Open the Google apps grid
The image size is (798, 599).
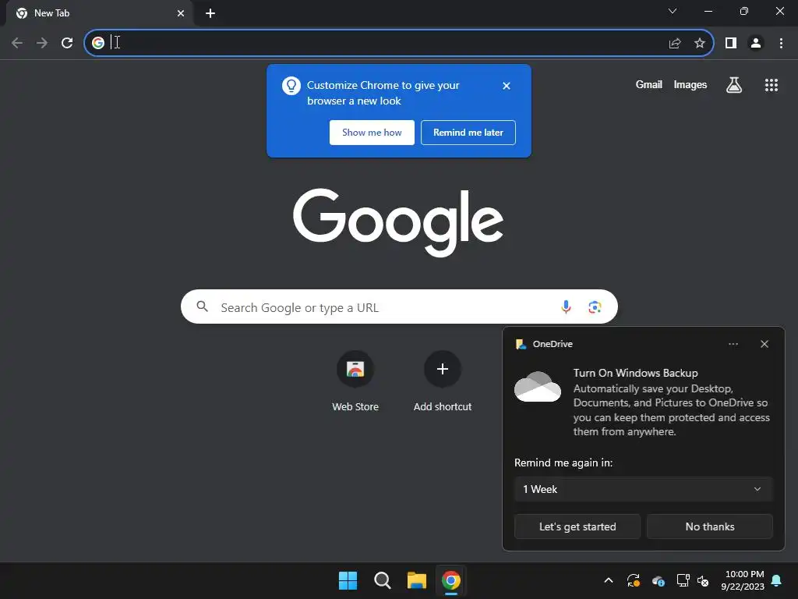coord(772,85)
